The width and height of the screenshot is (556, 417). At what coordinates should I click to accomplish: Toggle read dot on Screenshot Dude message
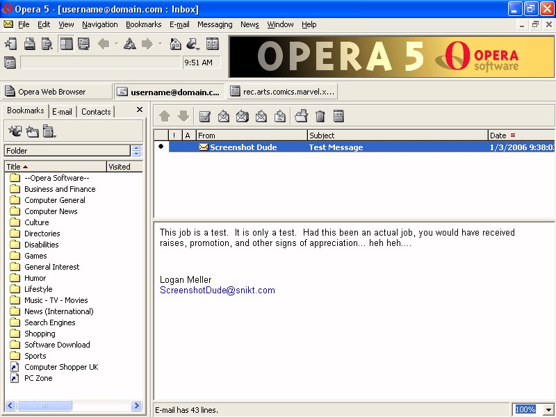(x=161, y=147)
